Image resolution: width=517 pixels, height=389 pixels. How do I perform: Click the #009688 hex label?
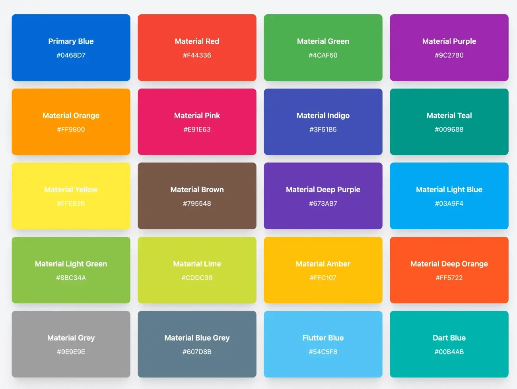click(449, 130)
